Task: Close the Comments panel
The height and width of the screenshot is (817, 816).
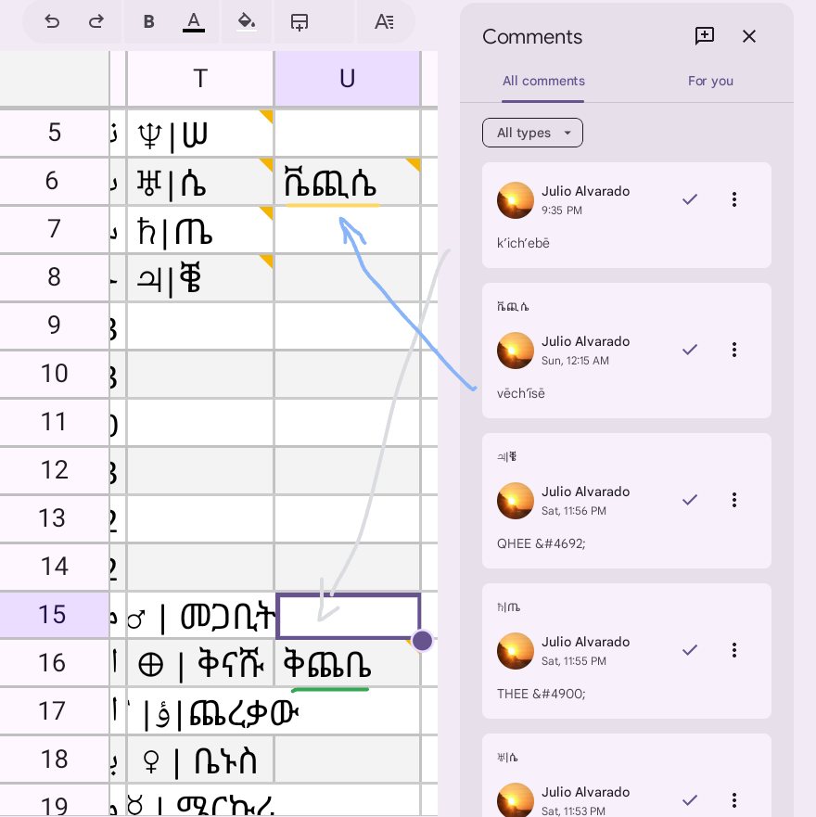Action: coord(749,36)
